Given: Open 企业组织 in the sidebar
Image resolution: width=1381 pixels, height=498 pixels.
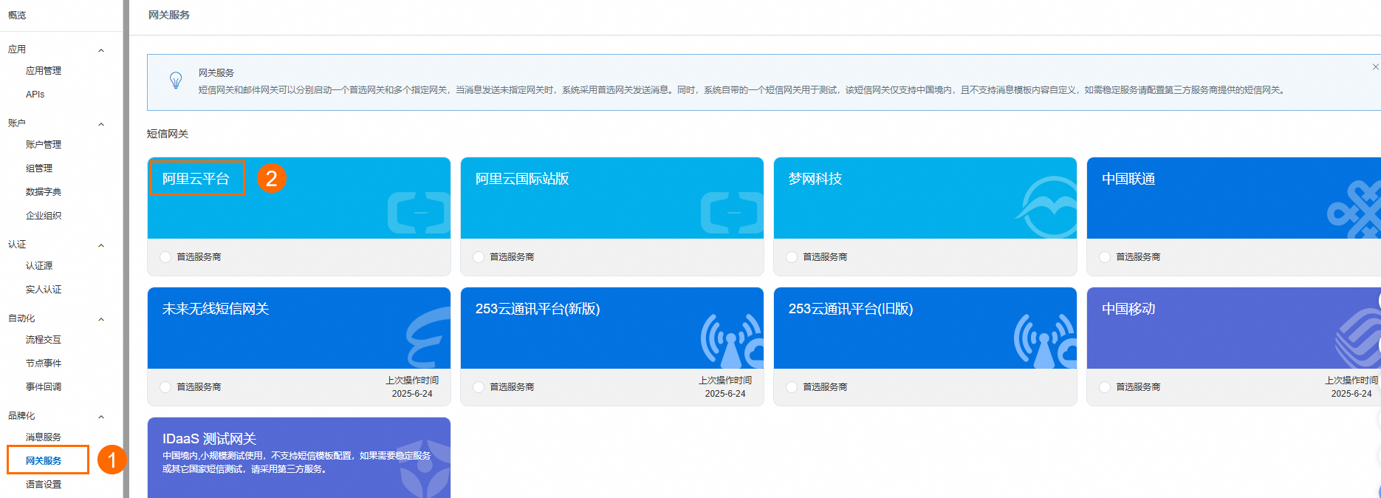Looking at the screenshot, I should [x=44, y=216].
